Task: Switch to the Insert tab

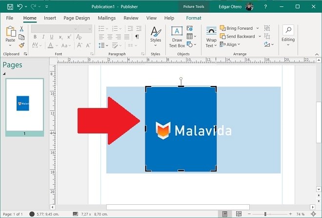Action: (x=50, y=18)
